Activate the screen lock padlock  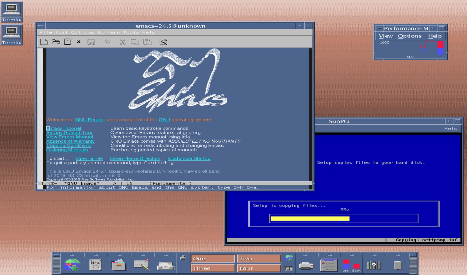(183, 258)
